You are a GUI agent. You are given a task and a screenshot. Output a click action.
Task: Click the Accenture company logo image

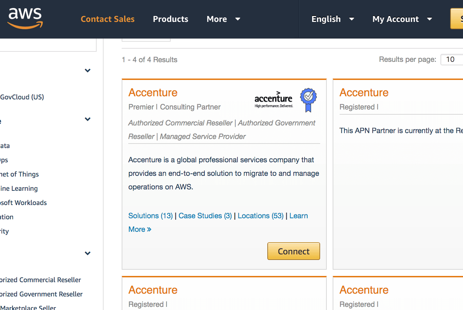[x=274, y=99]
